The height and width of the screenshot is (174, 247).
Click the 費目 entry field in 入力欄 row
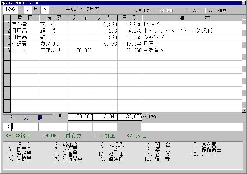25,127
